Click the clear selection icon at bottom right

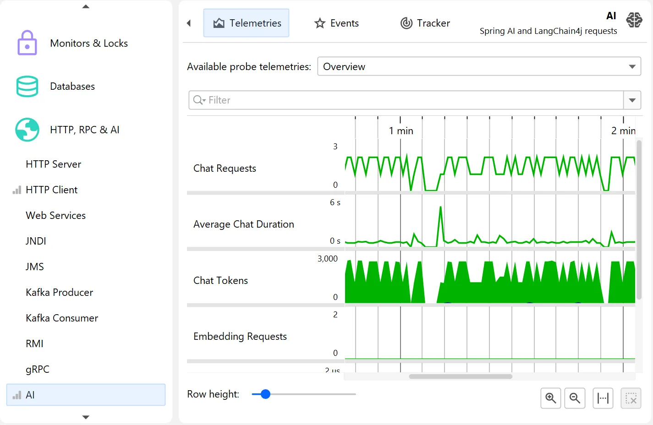(x=631, y=398)
